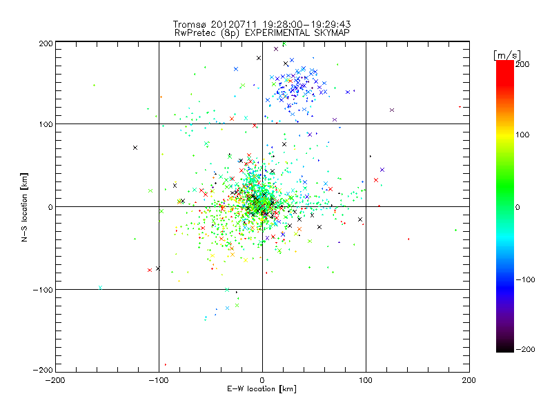The image size is (552, 414).
Task: Click the colorbar label '0'
Action: coord(517,207)
